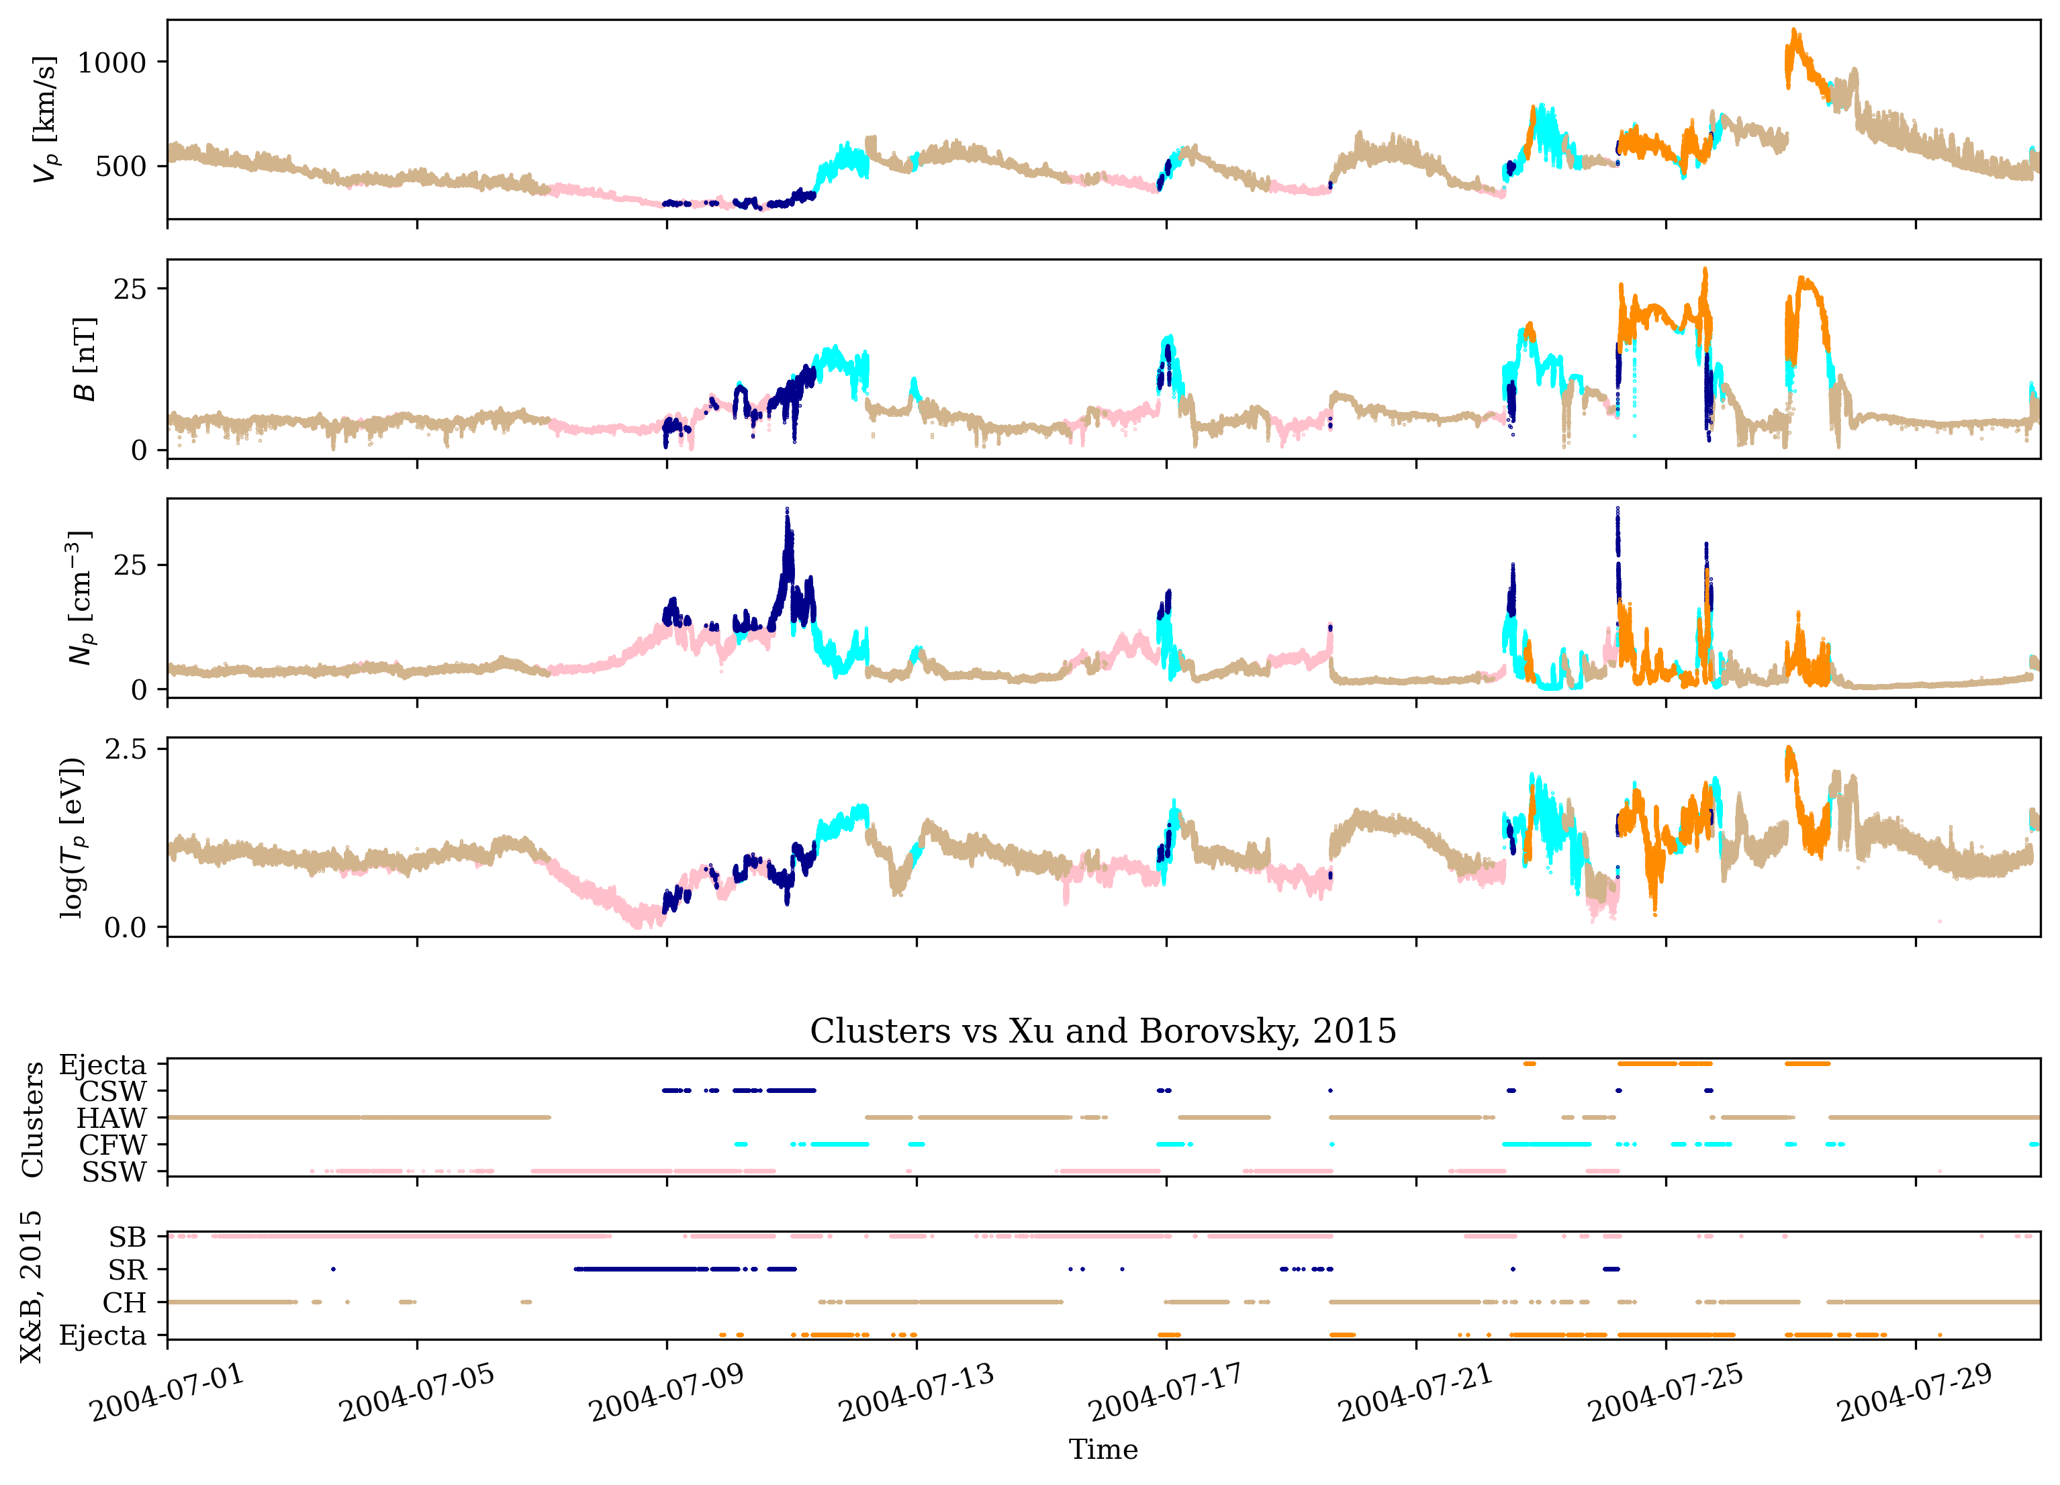The image size is (2060, 1485).
Task: Click the 'CFW' cluster row label
Action: click(x=113, y=1145)
